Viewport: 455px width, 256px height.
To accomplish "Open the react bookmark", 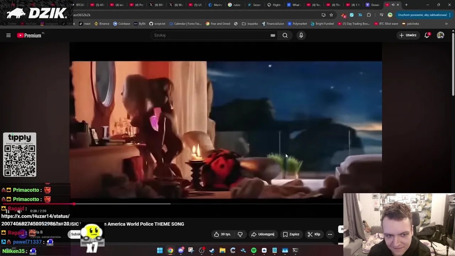I will click(85, 24).
